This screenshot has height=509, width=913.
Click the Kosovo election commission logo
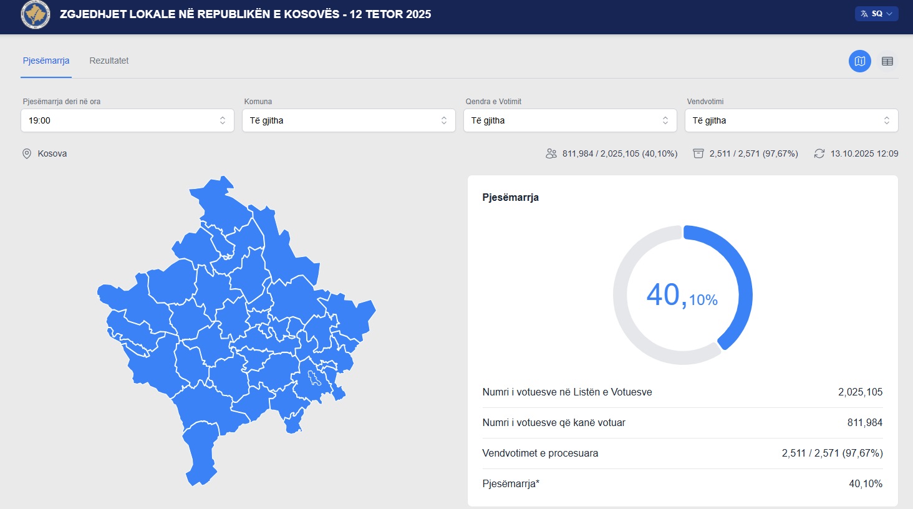[x=36, y=14]
